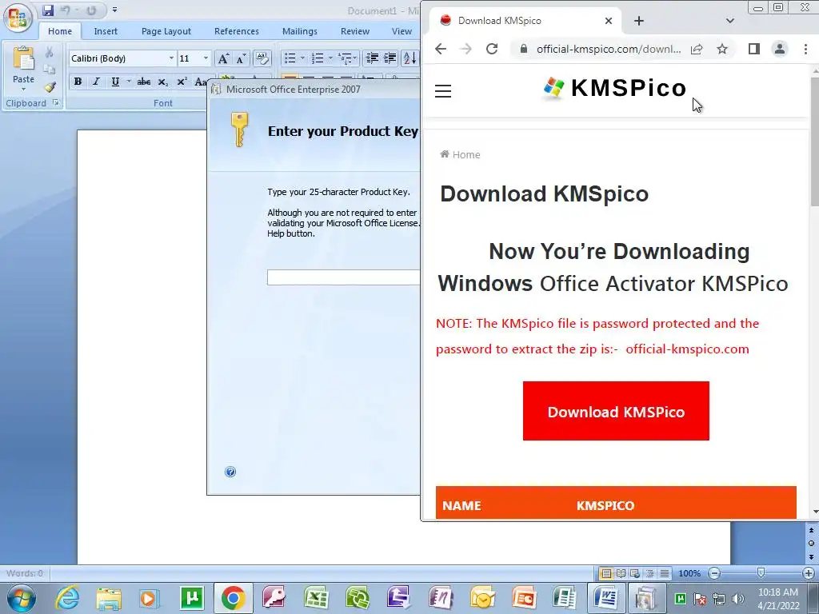
Task: Open the Windows Start menu
Action: pyautogui.click(x=21, y=598)
